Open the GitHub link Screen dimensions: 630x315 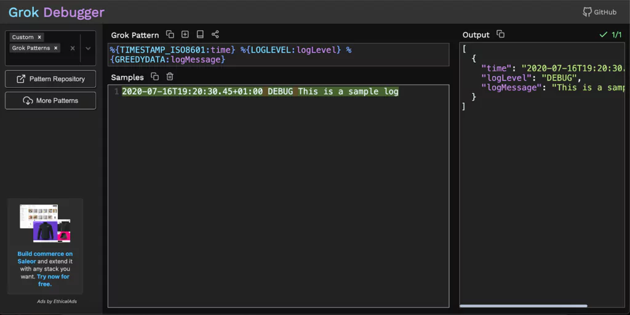point(599,12)
